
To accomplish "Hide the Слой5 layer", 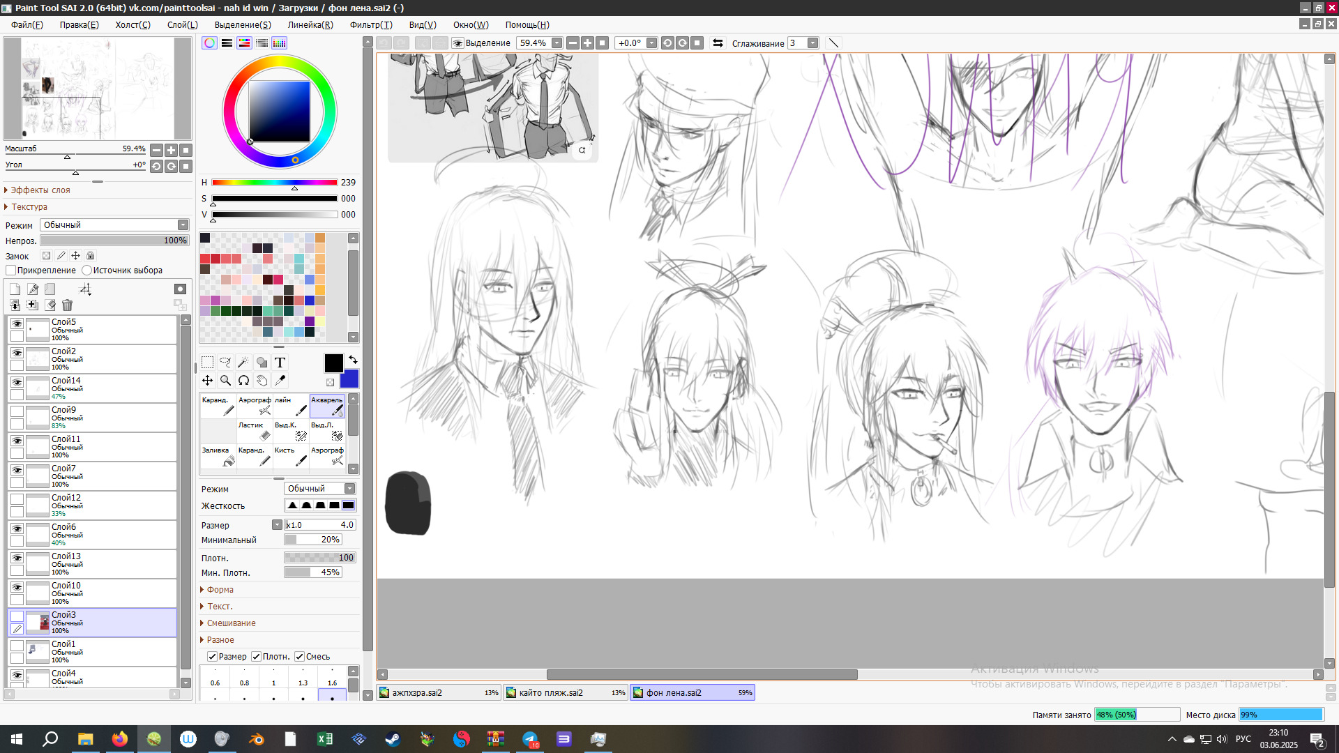I will click(17, 324).
